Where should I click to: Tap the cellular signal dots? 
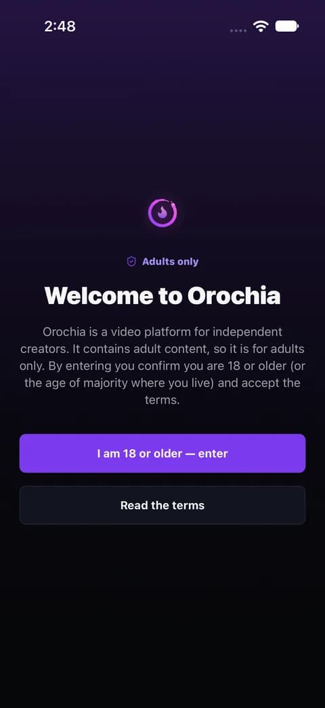tap(238, 31)
